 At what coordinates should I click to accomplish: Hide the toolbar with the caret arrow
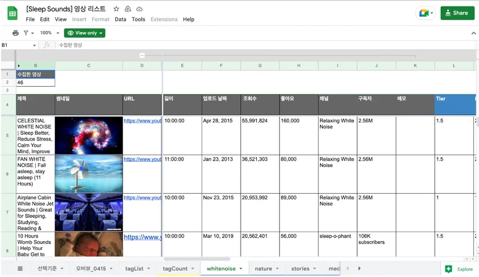coord(473,33)
